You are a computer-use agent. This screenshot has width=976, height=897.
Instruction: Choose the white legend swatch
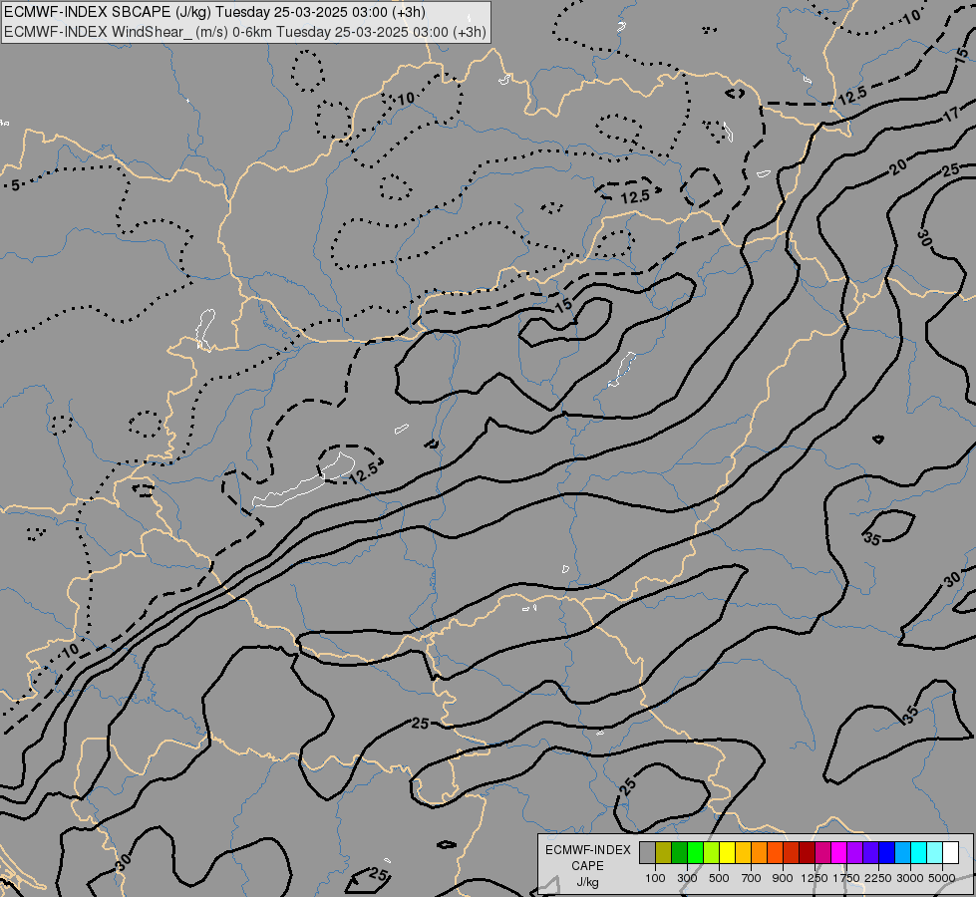tap(950, 853)
